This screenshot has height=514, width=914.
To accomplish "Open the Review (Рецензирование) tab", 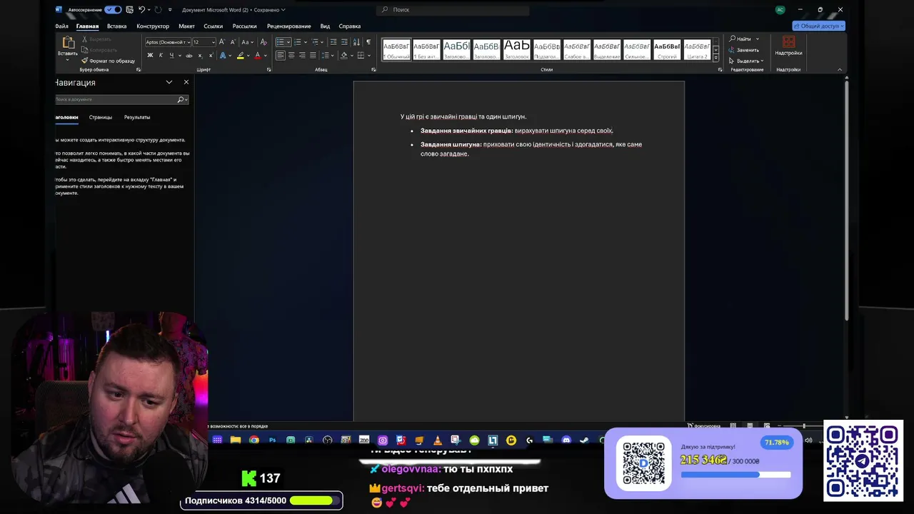I will pyautogui.click(x=289, y=26).
